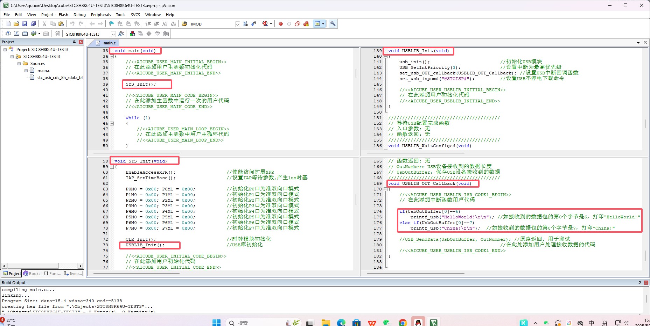The width and height of the screenshot is (650, 326).
Task: Close the Build Output panel
Action: (x=646, y=283)
